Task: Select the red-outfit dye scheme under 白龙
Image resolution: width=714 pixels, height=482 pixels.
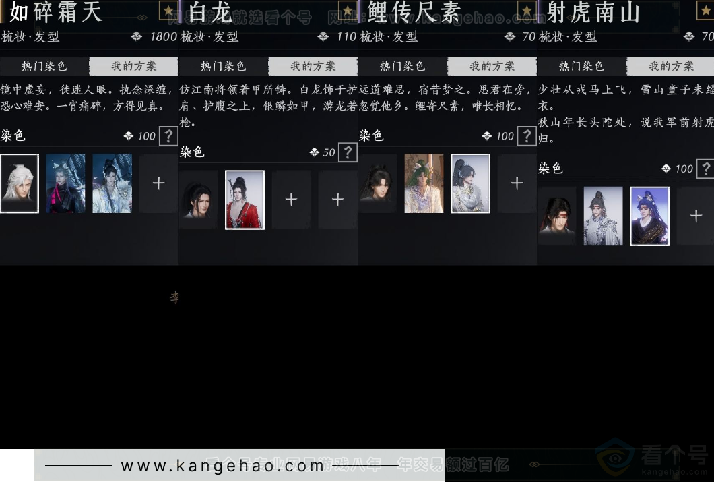Action: point(244,199)
